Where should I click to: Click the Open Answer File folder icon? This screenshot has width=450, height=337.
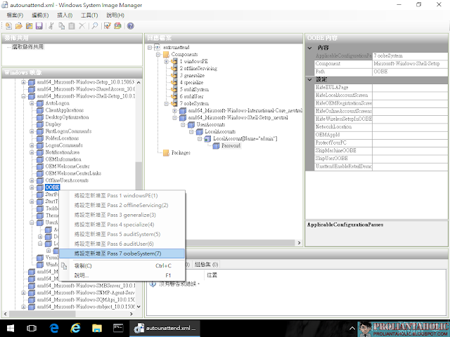click(x=19, y=26)
